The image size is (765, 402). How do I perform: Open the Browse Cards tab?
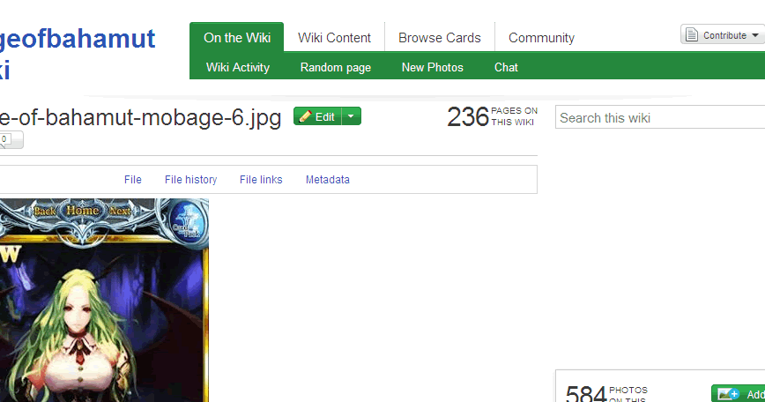tap(440, 38)
